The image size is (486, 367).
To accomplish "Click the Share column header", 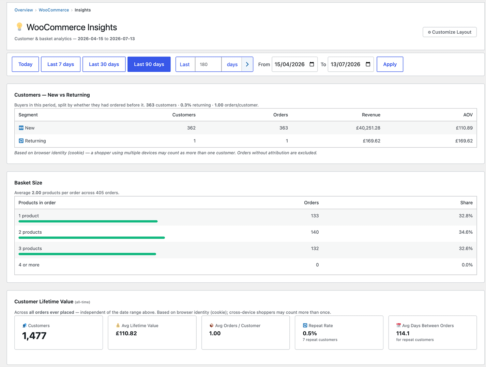I will (466, 203).
